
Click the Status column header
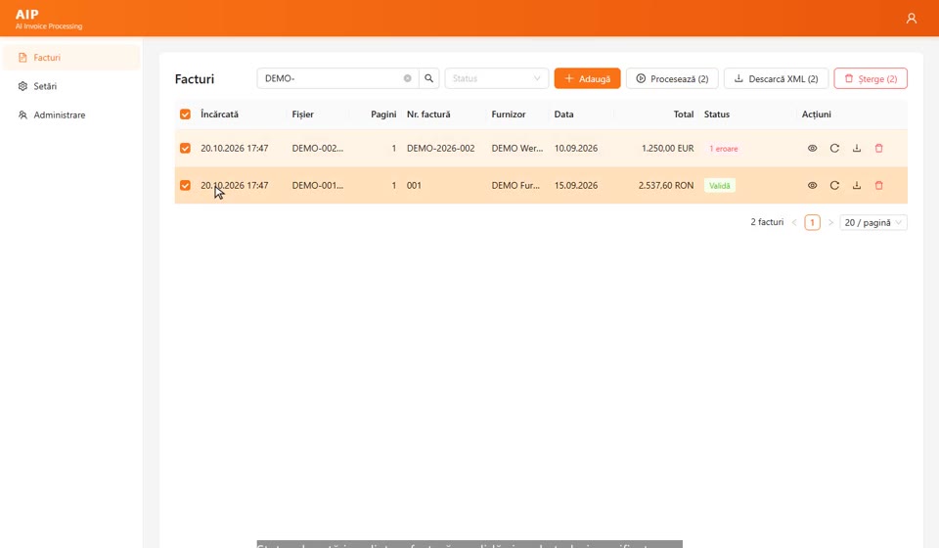click(x=716, y=114)
